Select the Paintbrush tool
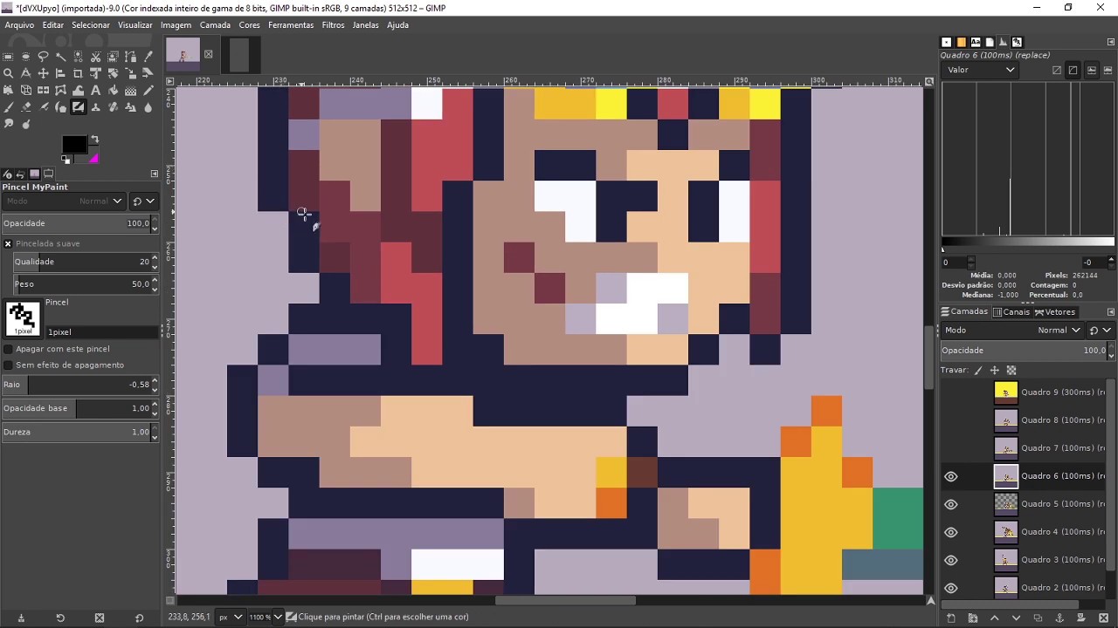This screenshot has width=1118, height=628. pyautogui.click(x=8, y=107)
